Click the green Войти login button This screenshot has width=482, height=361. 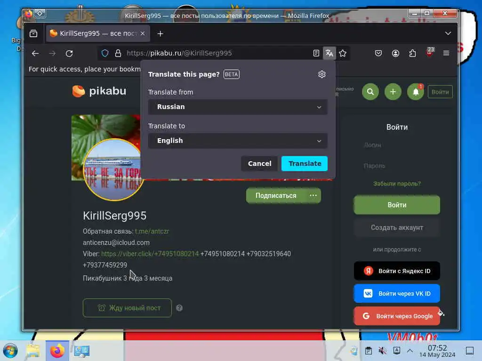(x=397, y=205)
